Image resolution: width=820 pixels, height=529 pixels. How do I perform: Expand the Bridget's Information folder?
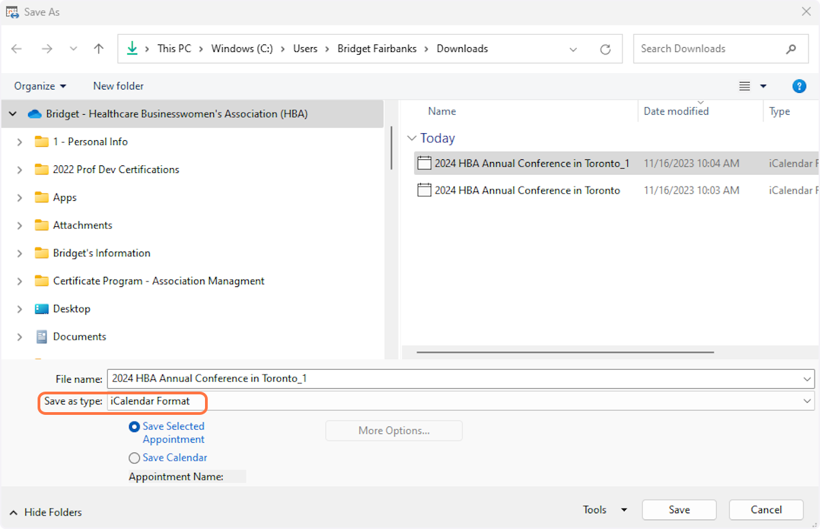[x=20, y=254]
